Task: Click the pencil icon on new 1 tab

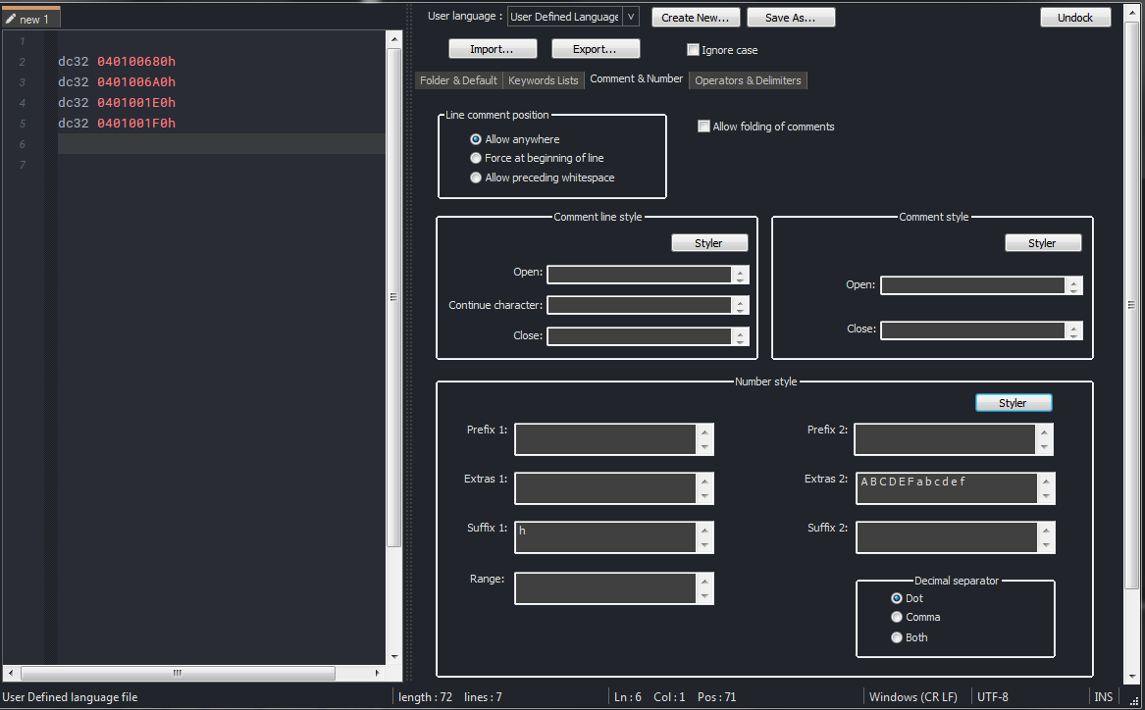Action: pos(10,19)
